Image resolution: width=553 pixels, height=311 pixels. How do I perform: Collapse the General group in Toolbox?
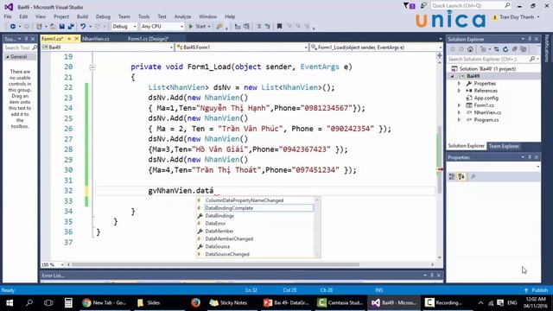[7, 57]
